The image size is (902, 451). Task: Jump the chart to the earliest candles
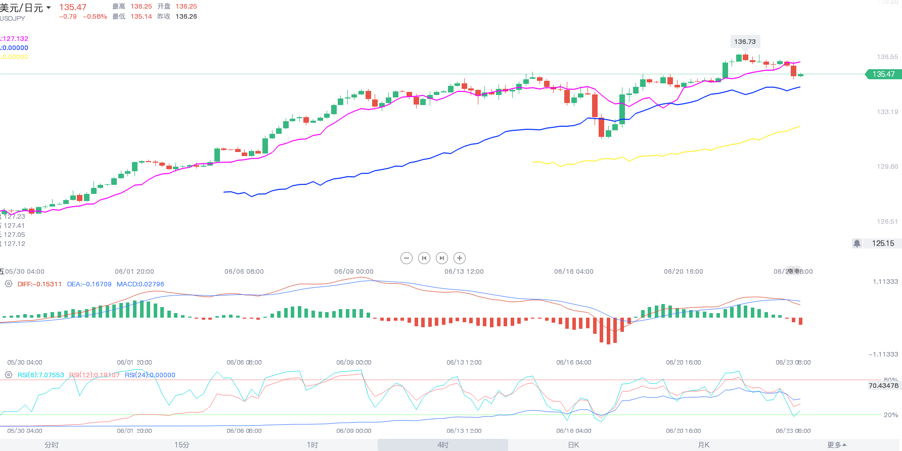pos(424,258)
